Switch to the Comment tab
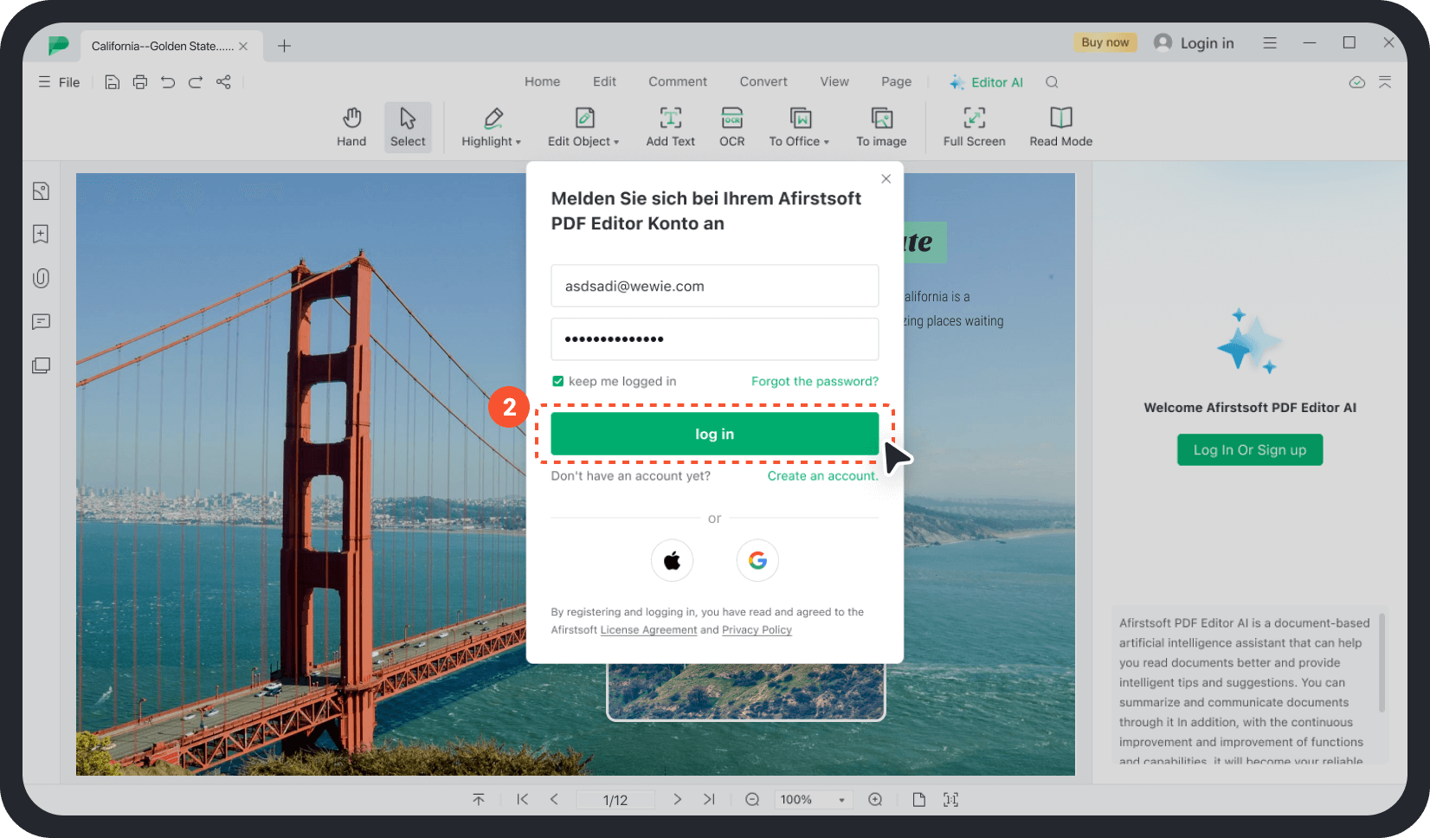This screenshot has height=838, width=1430. (678, 81)
